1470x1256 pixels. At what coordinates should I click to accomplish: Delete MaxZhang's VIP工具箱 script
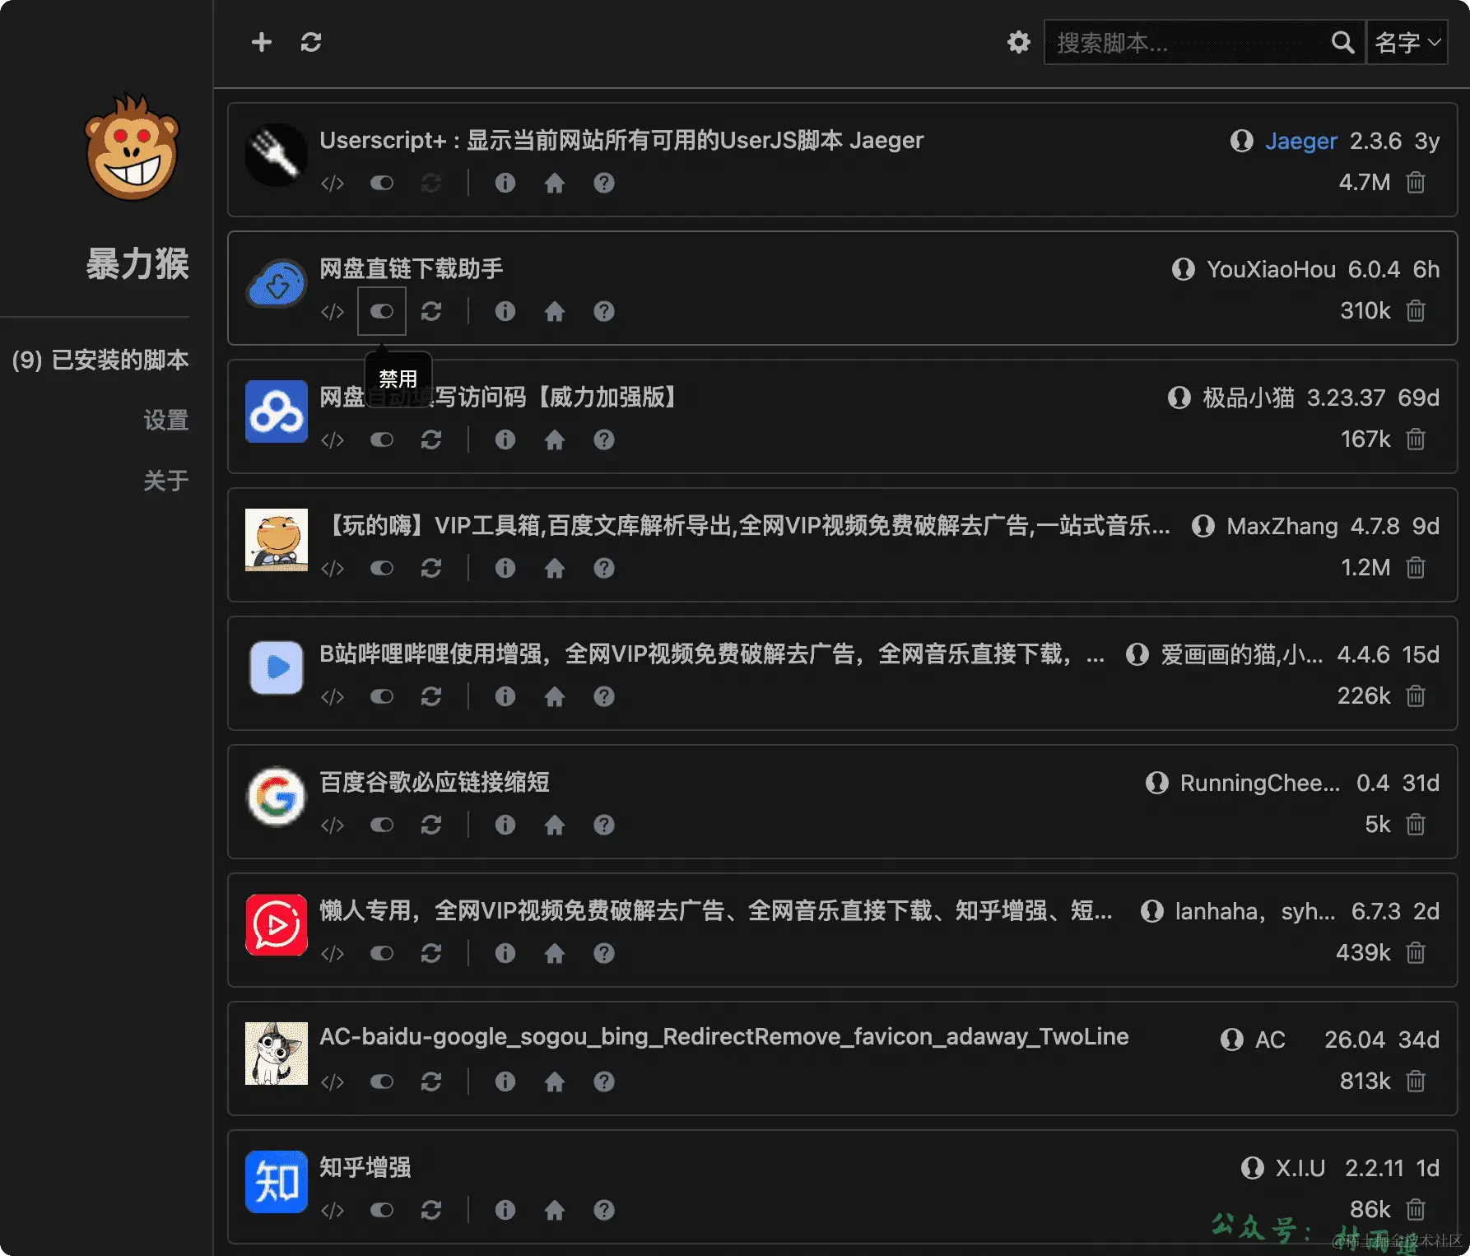pos(1416,567)
